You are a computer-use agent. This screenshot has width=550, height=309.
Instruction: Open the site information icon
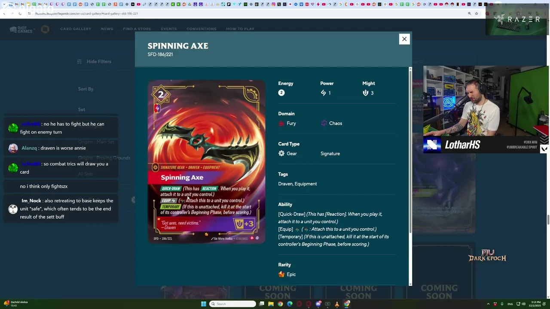(x=29, y=13)
